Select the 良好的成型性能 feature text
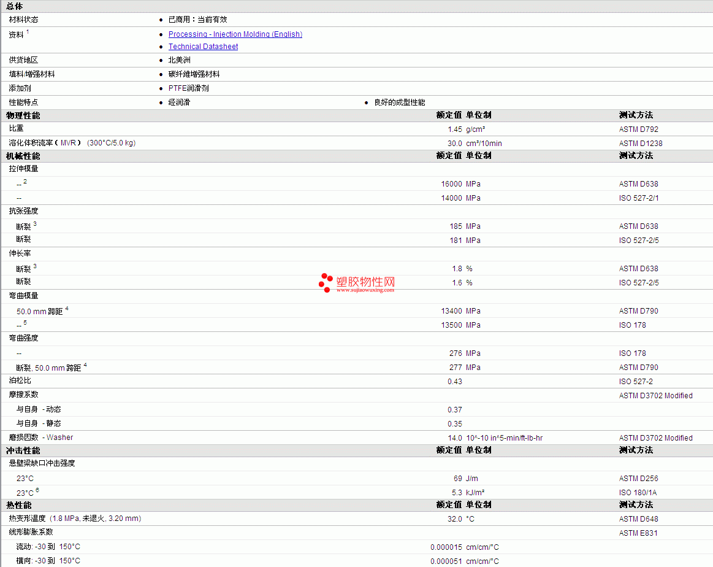This screenshot has width=713, height=567. (400, 102)
